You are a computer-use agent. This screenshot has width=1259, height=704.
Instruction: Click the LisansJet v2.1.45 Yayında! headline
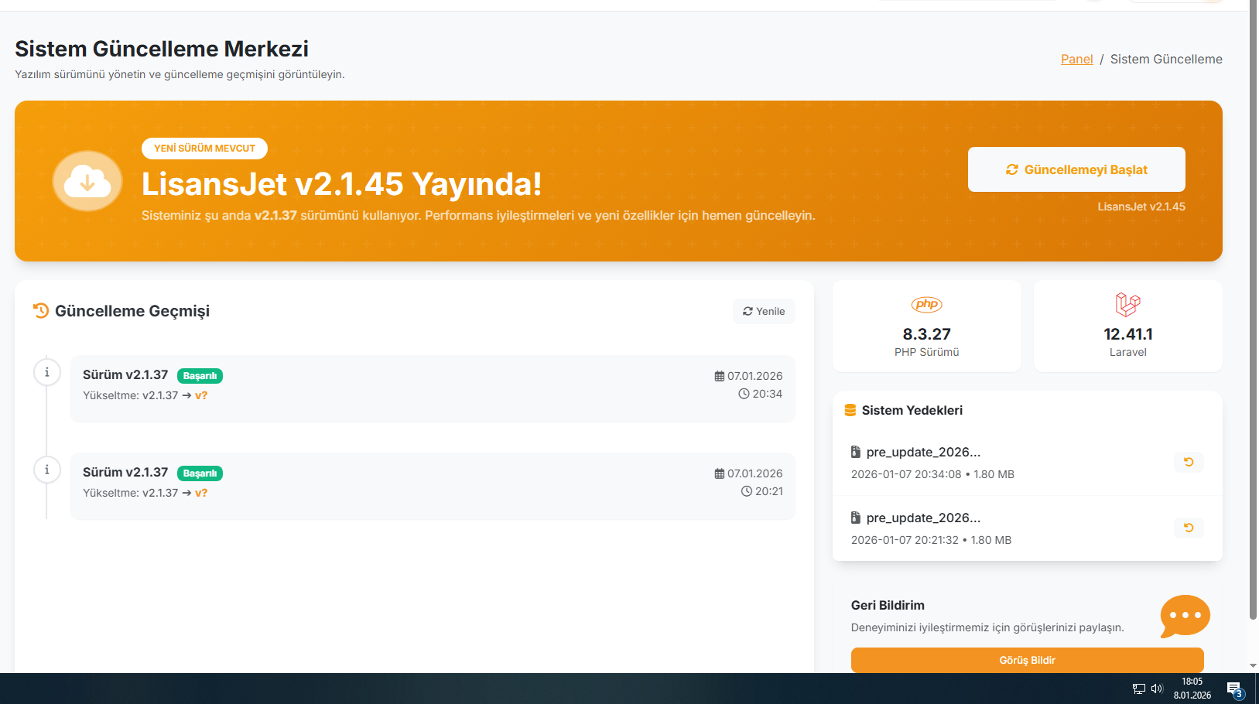[x=341, y=184]
